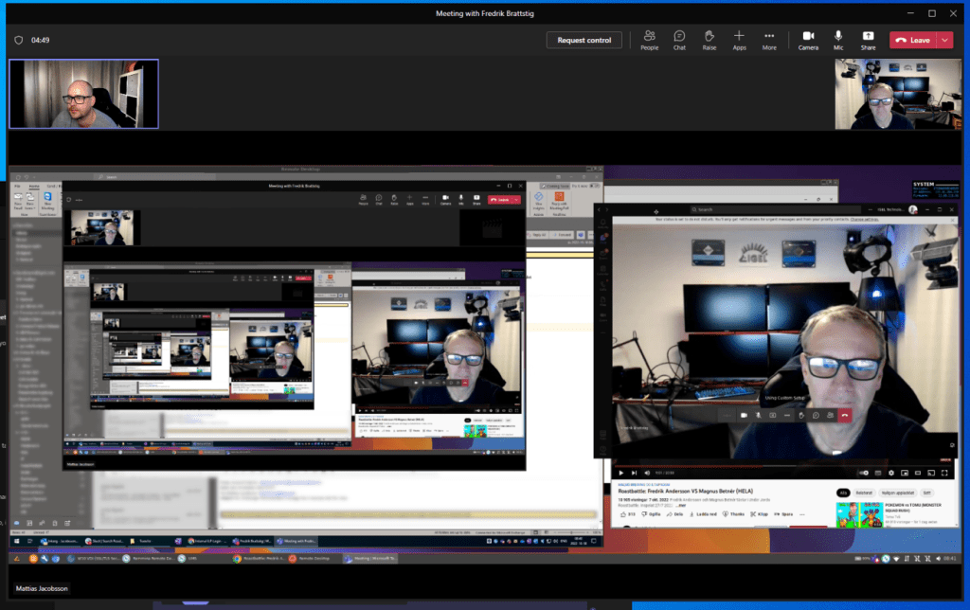Click the participant video thumbnail at top left

[x=83, y=94]
